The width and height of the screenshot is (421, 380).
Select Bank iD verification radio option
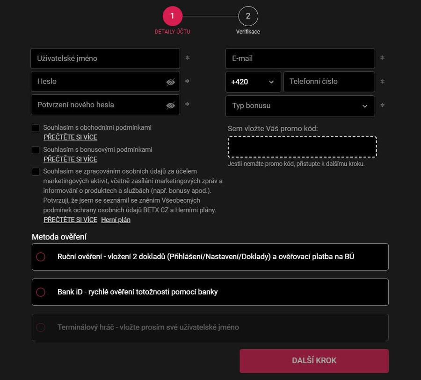[41, 292]
